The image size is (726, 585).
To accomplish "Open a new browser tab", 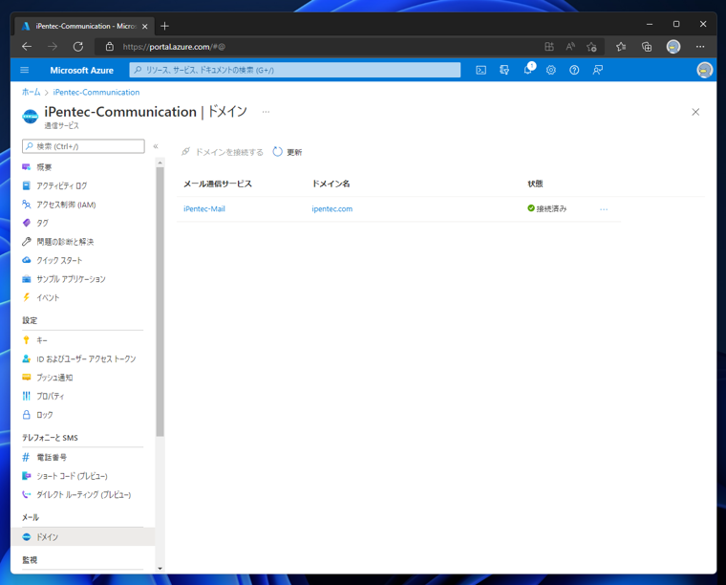I will (164, 26).
